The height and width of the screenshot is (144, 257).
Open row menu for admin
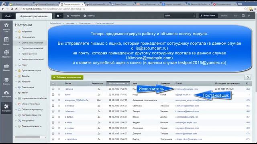[59, 94]
